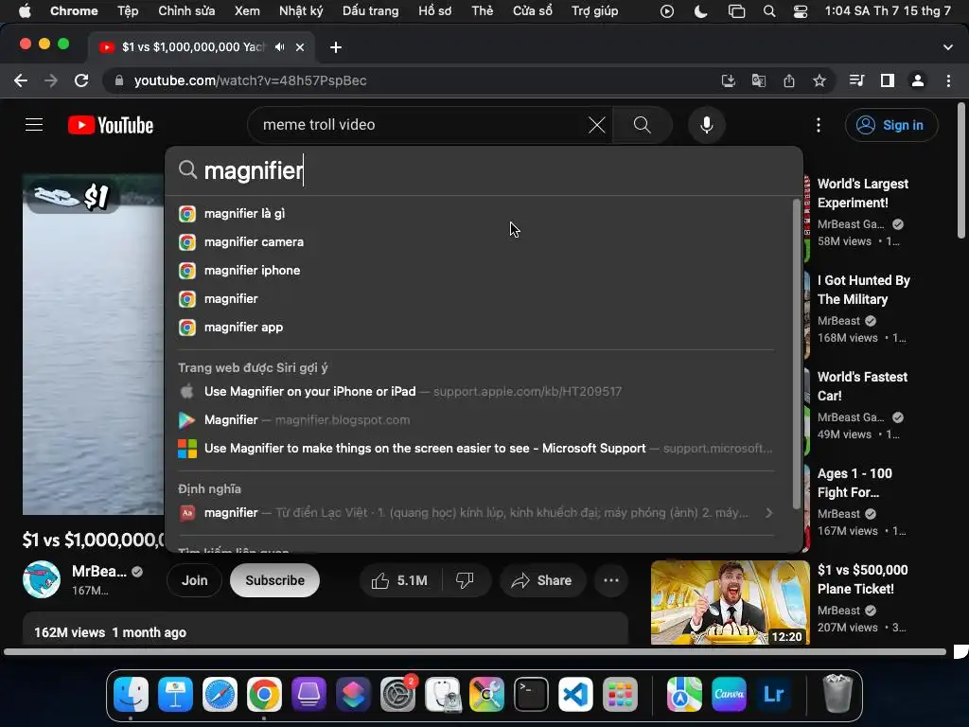Open System Settings with badge in Dock
The height and width of the screenshot is (727, 969).
click(x=397, y=694)
